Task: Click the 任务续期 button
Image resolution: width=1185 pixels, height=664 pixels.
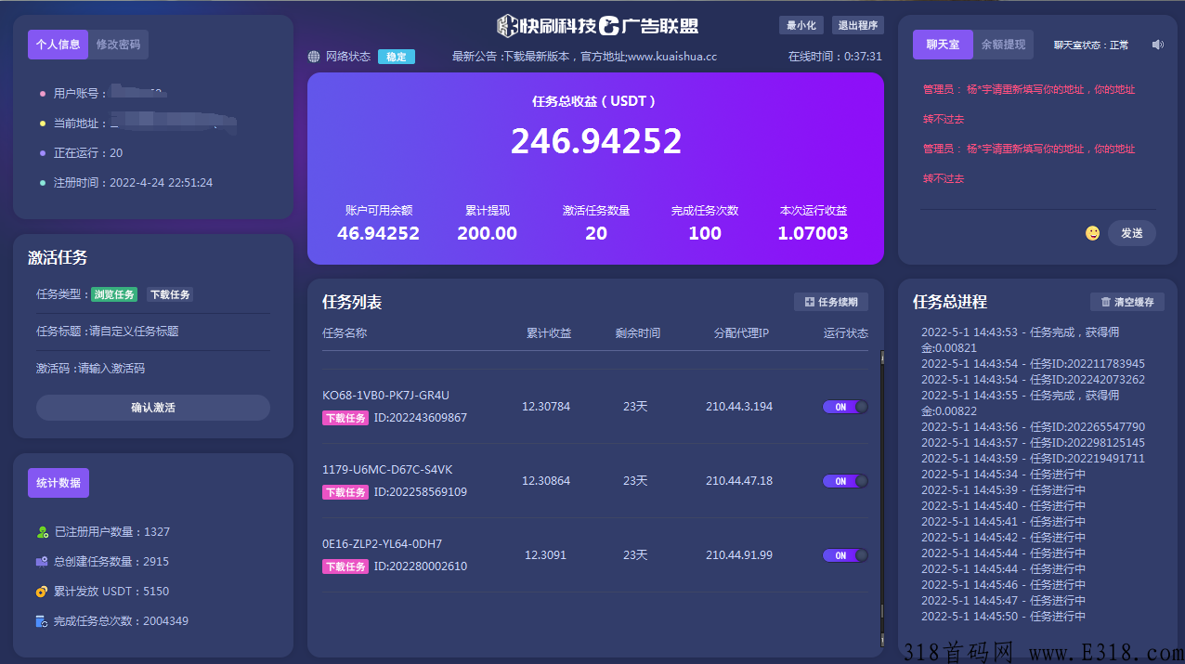Action: click(831, 302)
